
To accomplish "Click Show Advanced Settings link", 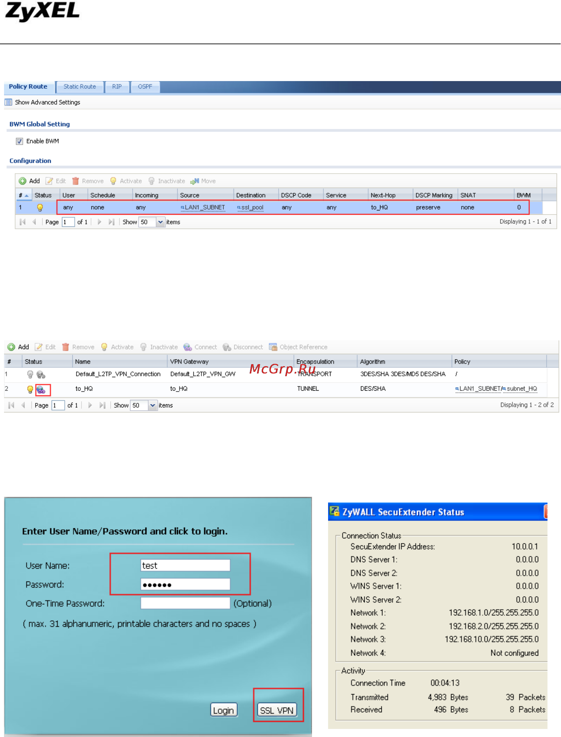I will pos(48,102).
